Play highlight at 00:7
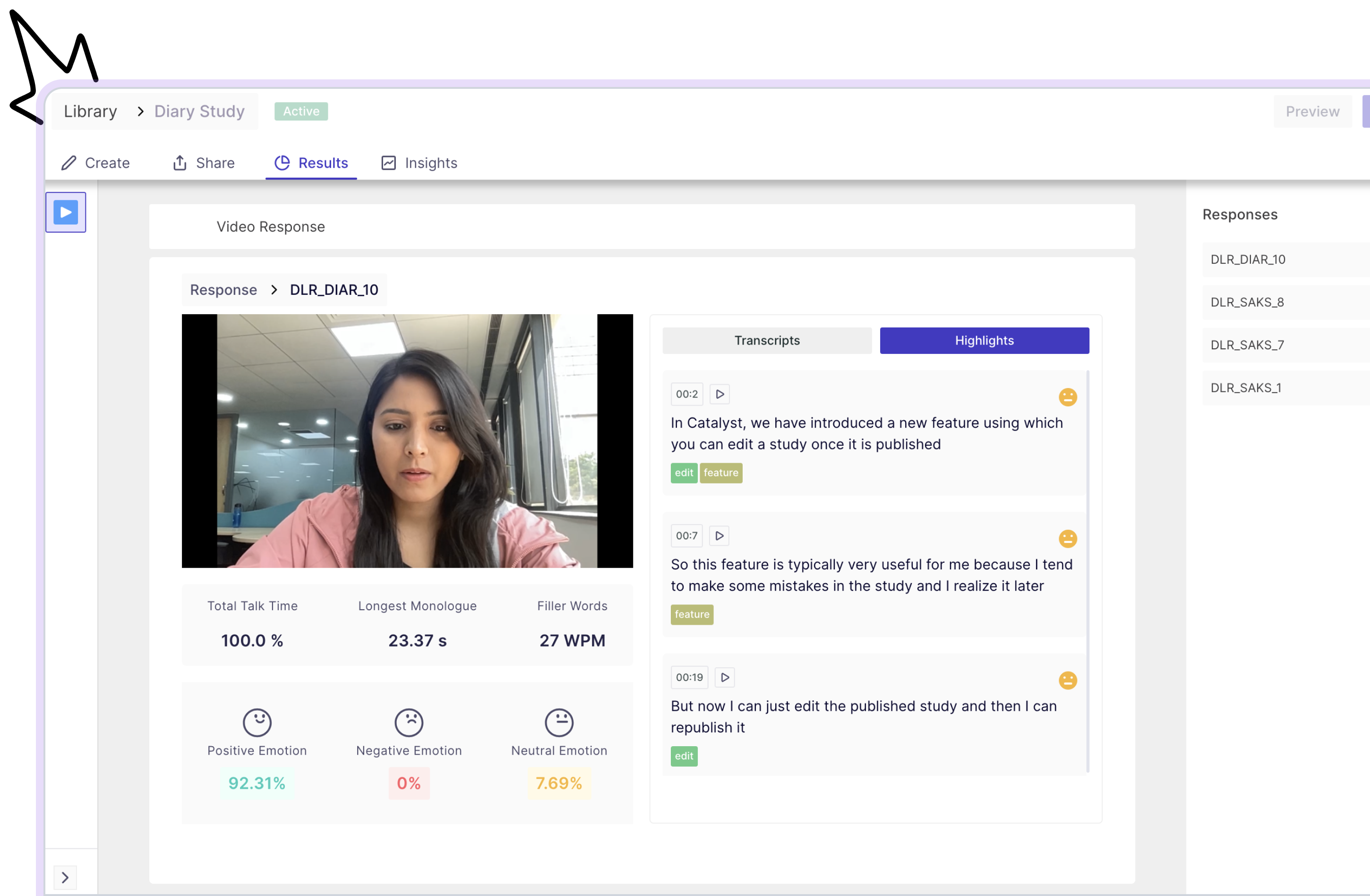This screenshot has width=1370, height=896. [719, 535]
